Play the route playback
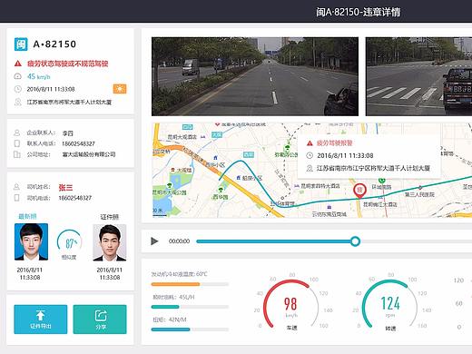 click(x=154, y=241)
